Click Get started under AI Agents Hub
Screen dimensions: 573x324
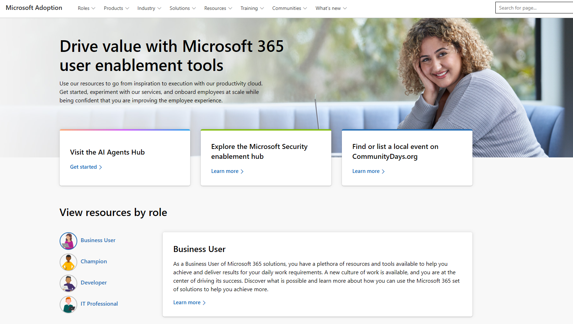point(86,167)
